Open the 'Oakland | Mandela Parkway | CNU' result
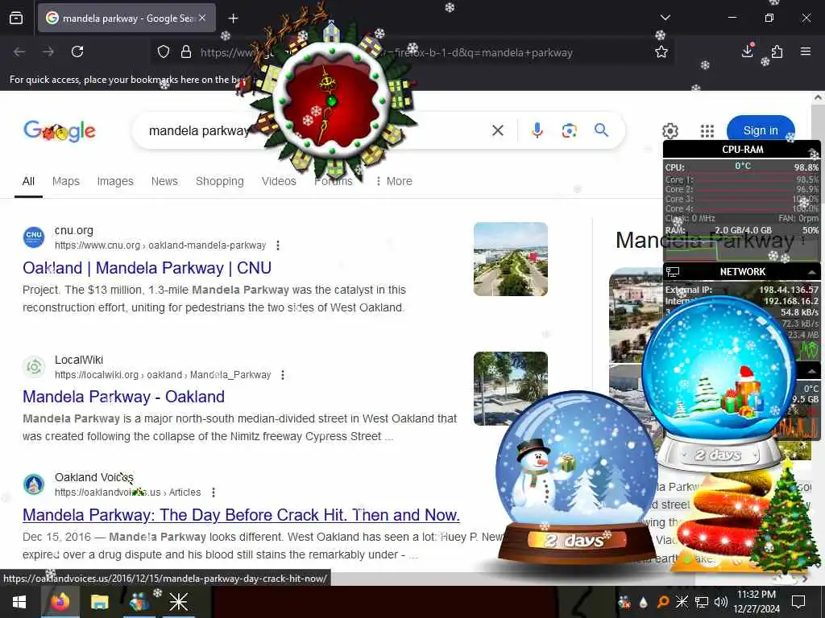825x618 pixels. click(147, 268)
